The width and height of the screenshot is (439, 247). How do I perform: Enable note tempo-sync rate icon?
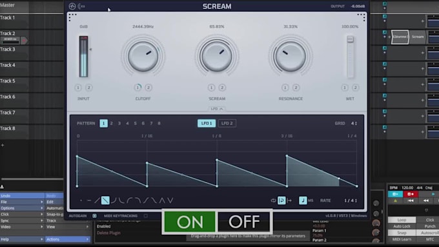pos(303,201)
